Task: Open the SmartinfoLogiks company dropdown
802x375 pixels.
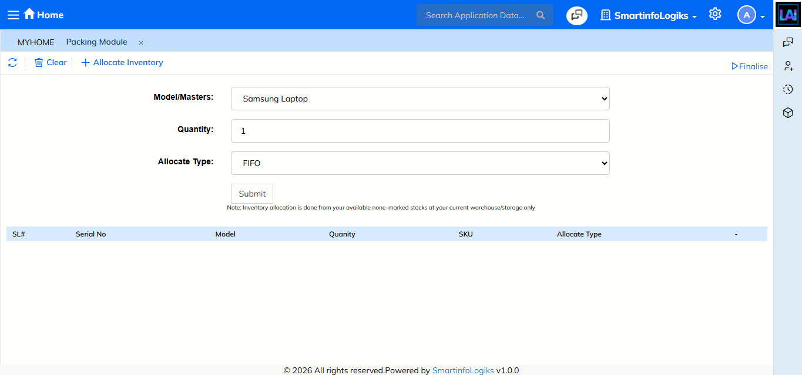Action: (649, 16)
